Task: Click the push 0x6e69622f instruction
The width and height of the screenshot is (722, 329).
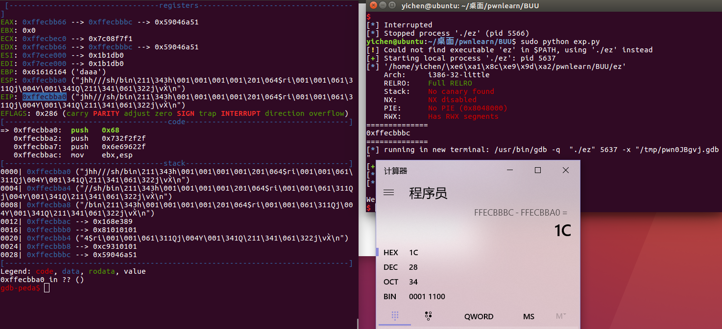Action: click(x=108, y=147)
